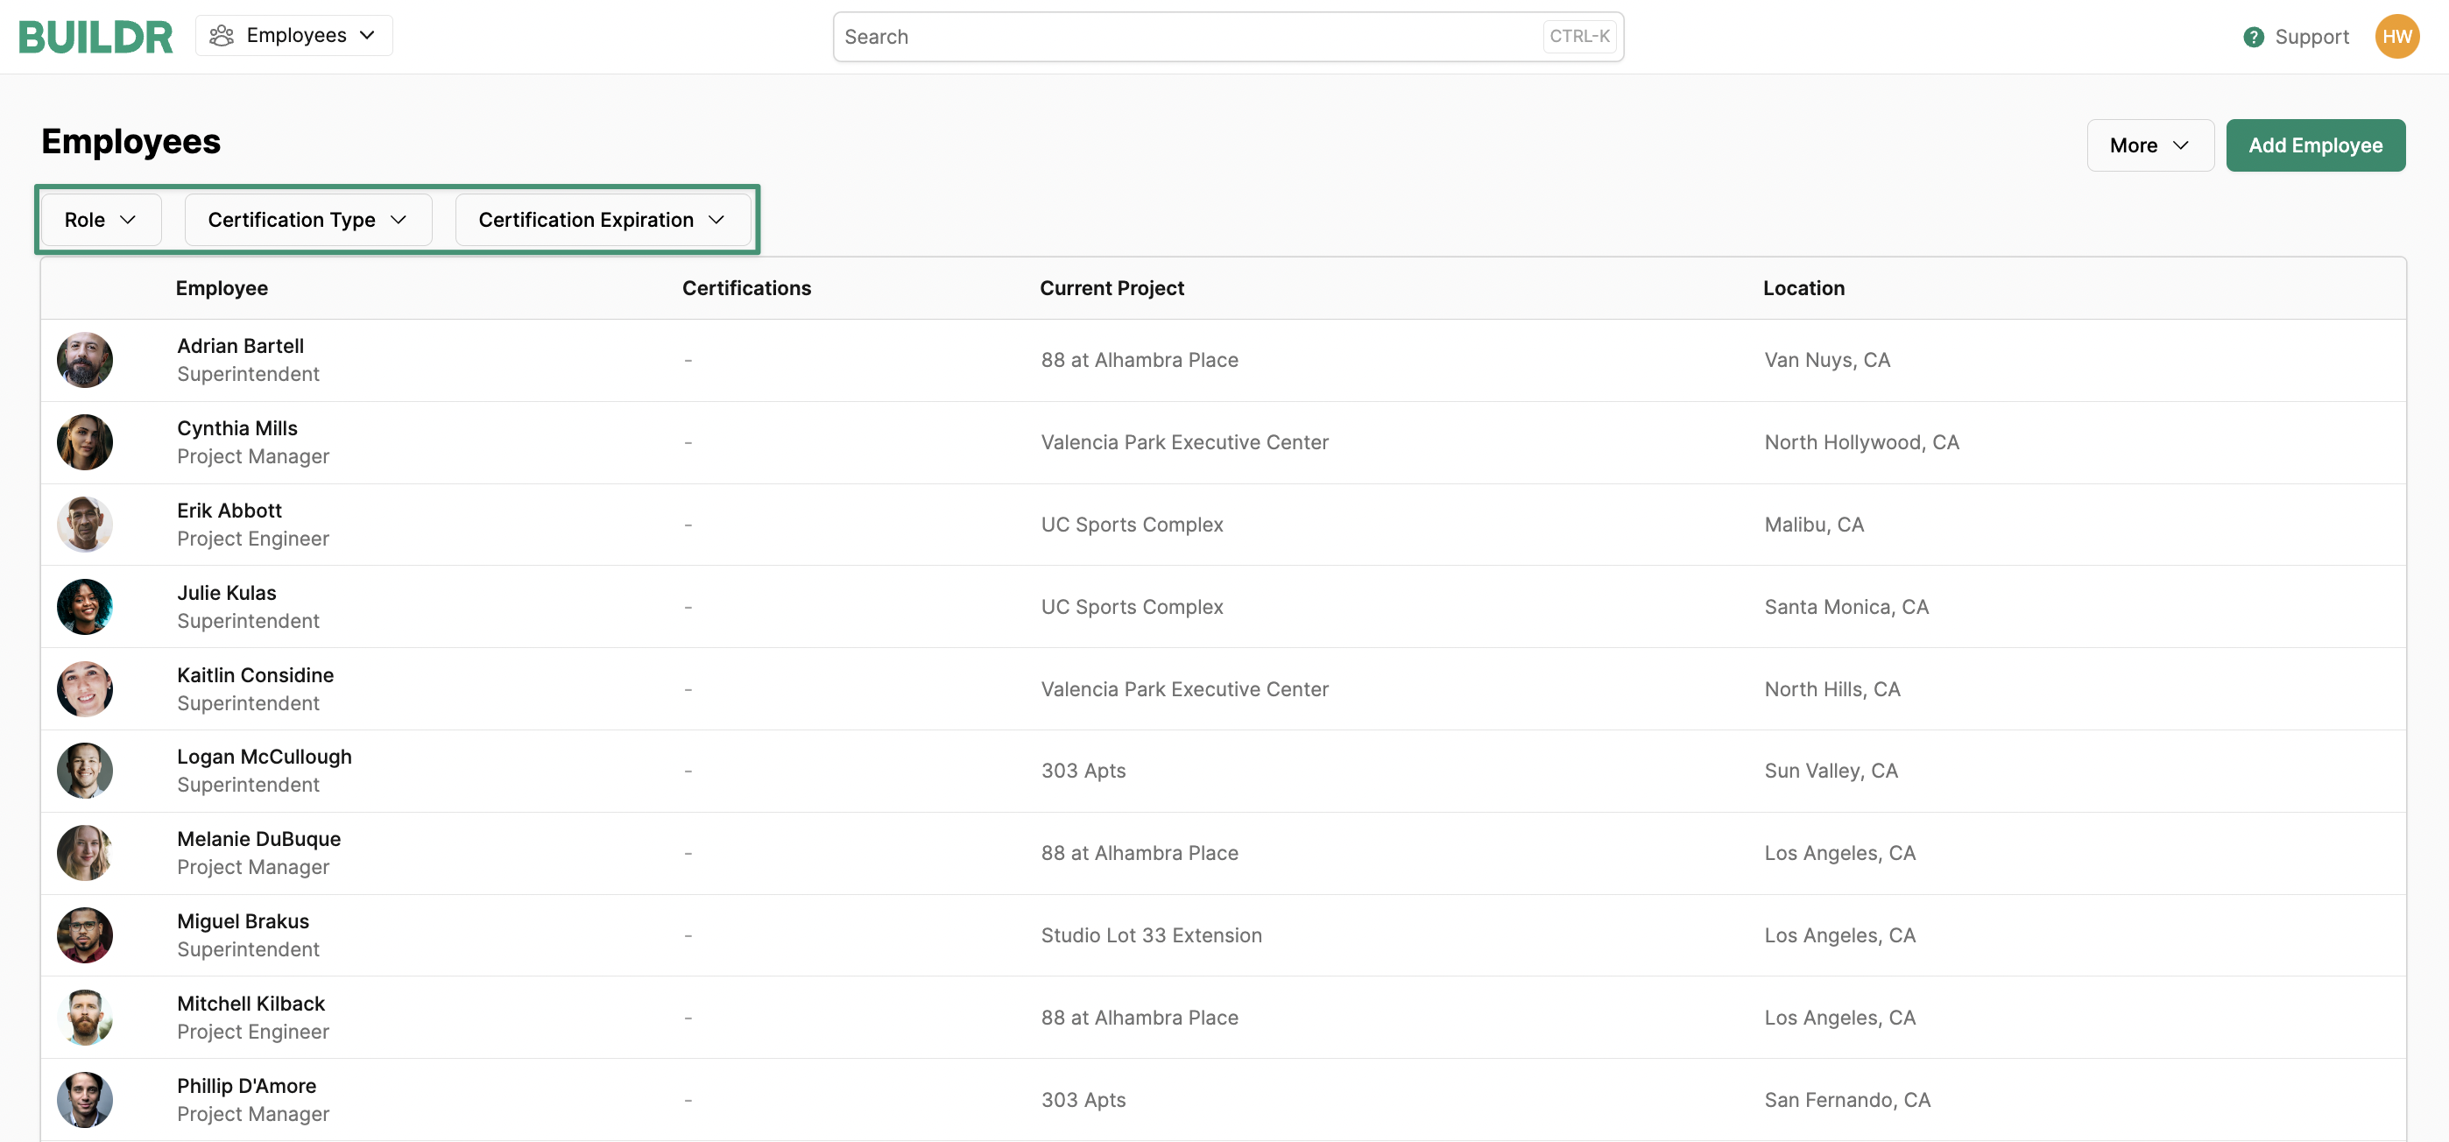Click Studio Lot 33 Extension project

(x=1151, y=935)
